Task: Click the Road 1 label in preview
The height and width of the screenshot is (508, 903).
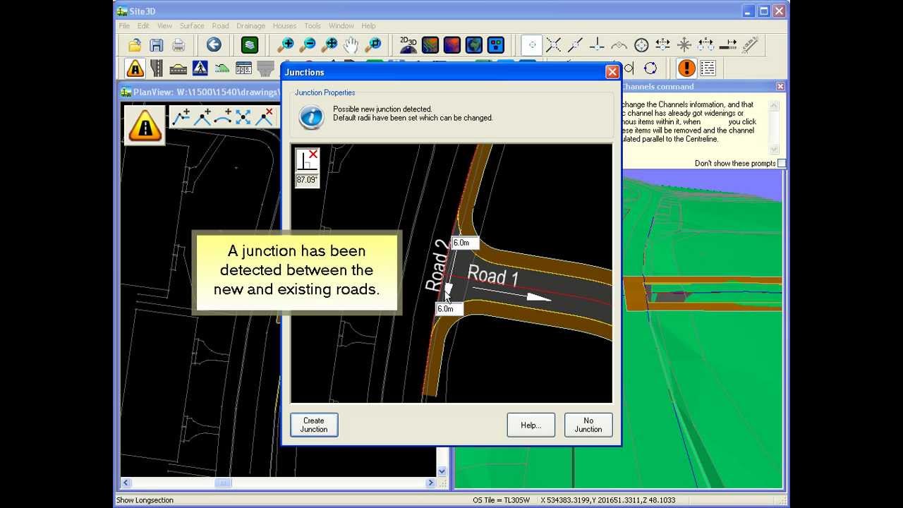Action: (493, 276)
